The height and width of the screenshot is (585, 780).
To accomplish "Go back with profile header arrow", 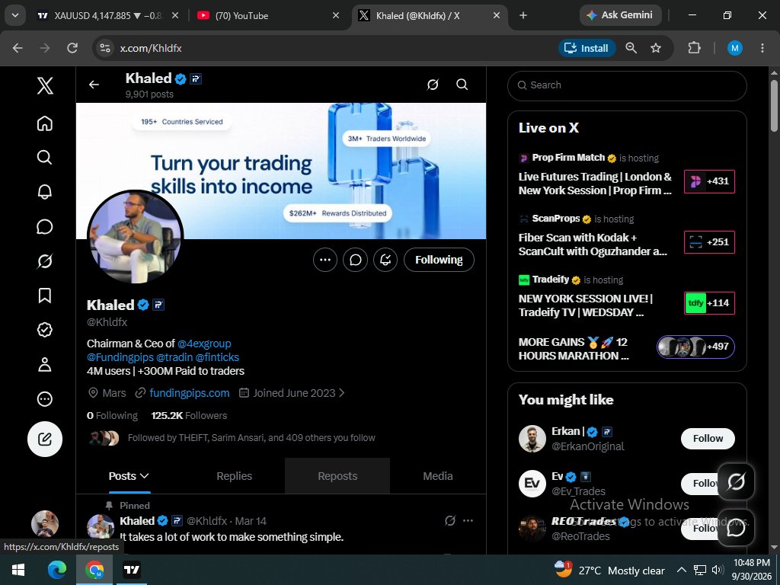I will 94,85.
